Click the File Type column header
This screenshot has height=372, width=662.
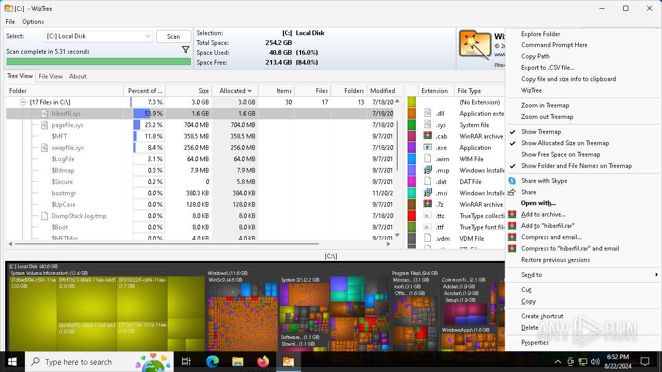(479, 91)
